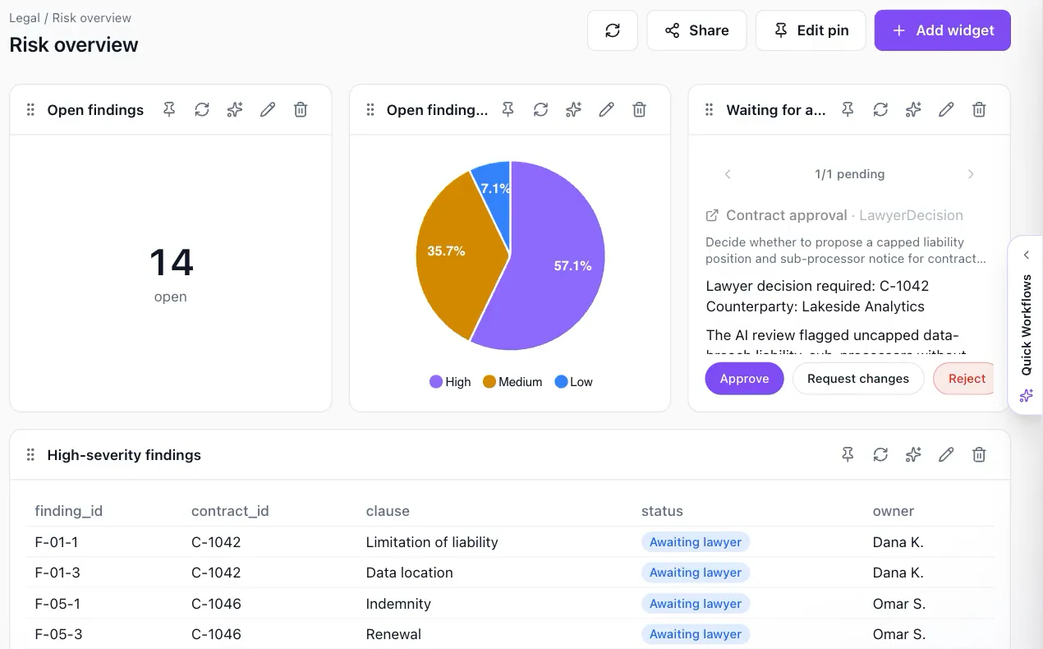
Task: Click the clause column header
Action: click(x=388, y=511)
